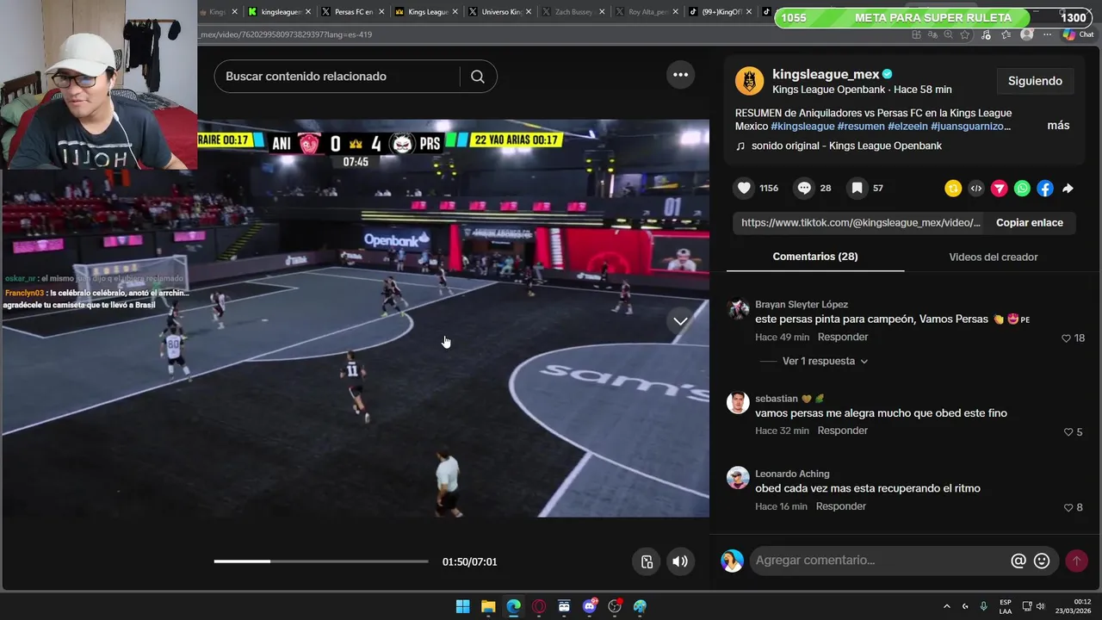Click Copiar enlace button
This screenshot has width=1102, height=620.
pyautogui.click(x=1030, y=222)
